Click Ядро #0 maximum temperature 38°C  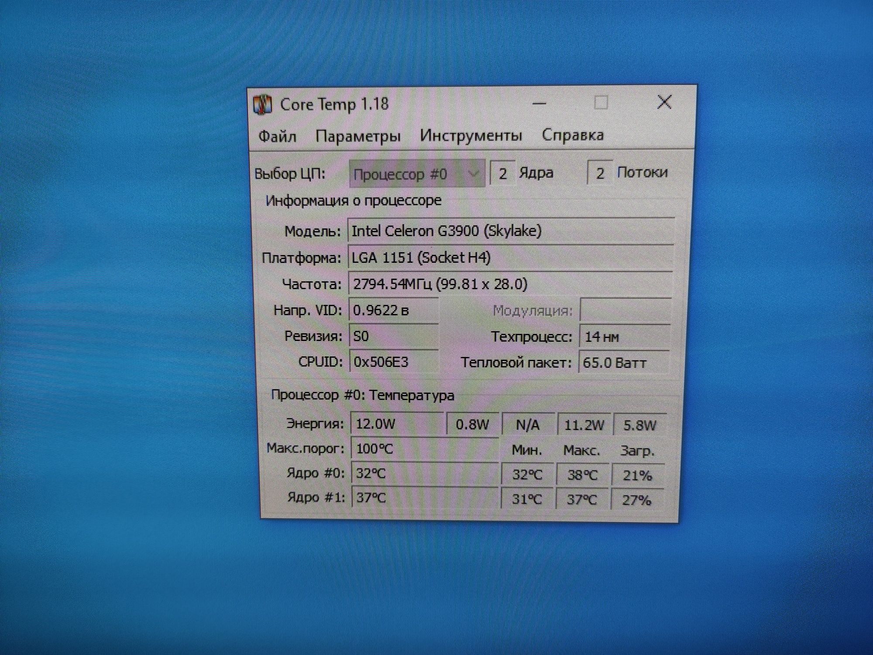[582, 475]
